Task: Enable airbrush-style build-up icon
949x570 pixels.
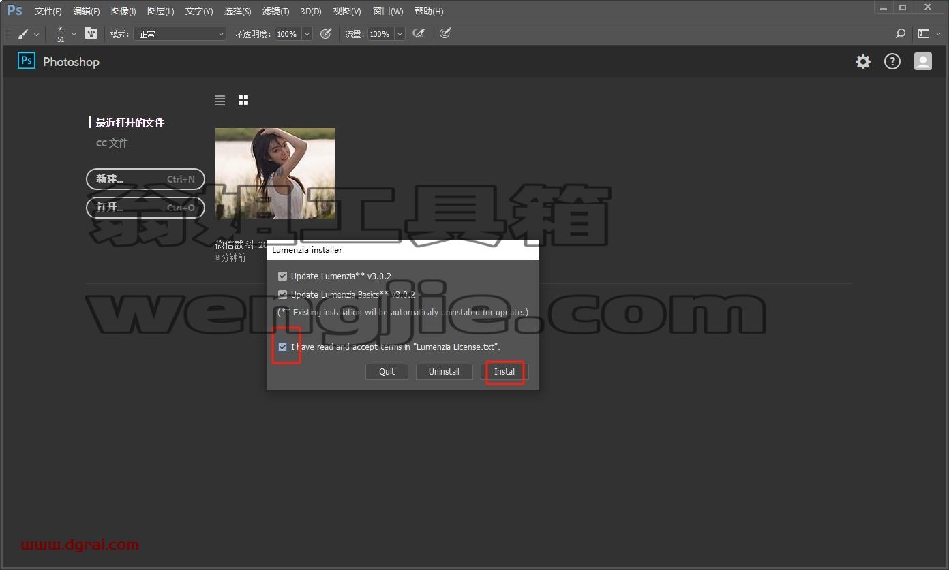Action: 419,33
